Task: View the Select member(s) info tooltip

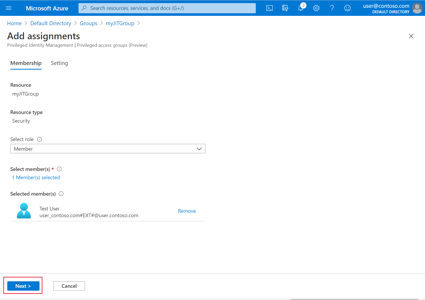Action: point(59,169)
